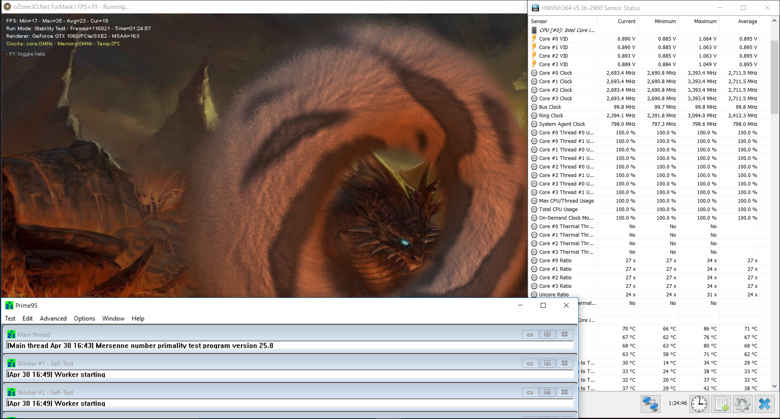Screen dimensions: 780x419
Task: Select the Core #3 Thermal Thr... row
Action: coord(649,252)
